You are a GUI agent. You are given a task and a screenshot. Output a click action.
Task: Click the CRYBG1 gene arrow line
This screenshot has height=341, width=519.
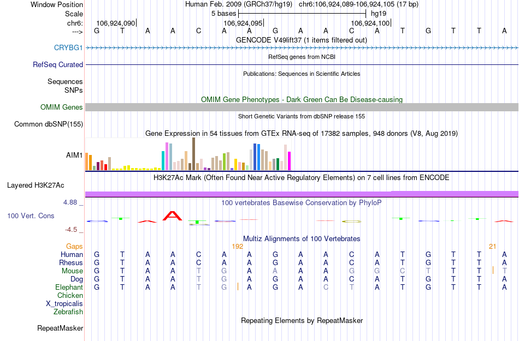302,48
